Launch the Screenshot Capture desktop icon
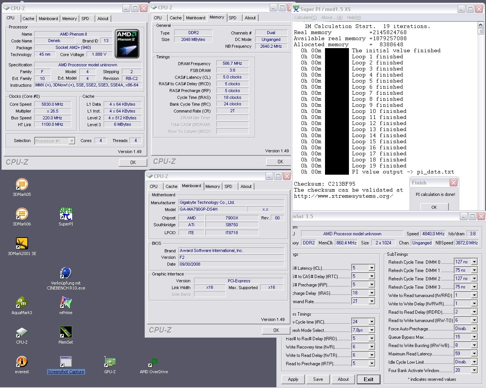The height and width of the screenshot is (388, 486). (66, 365)
